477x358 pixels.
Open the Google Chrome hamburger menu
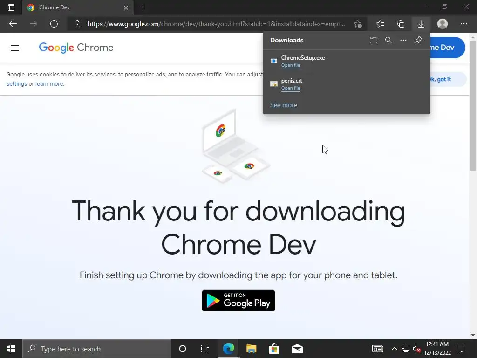pos(15,48)
